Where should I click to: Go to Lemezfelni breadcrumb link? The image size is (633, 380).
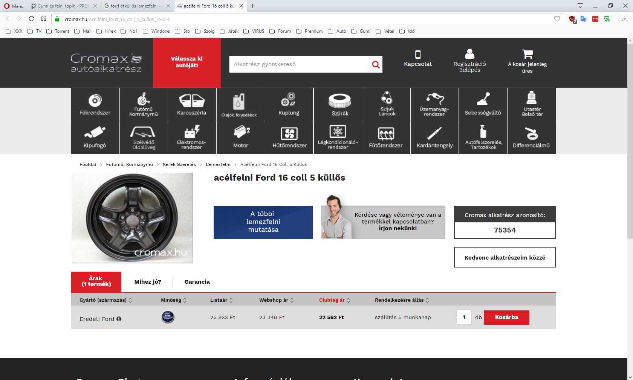(218, 164)
